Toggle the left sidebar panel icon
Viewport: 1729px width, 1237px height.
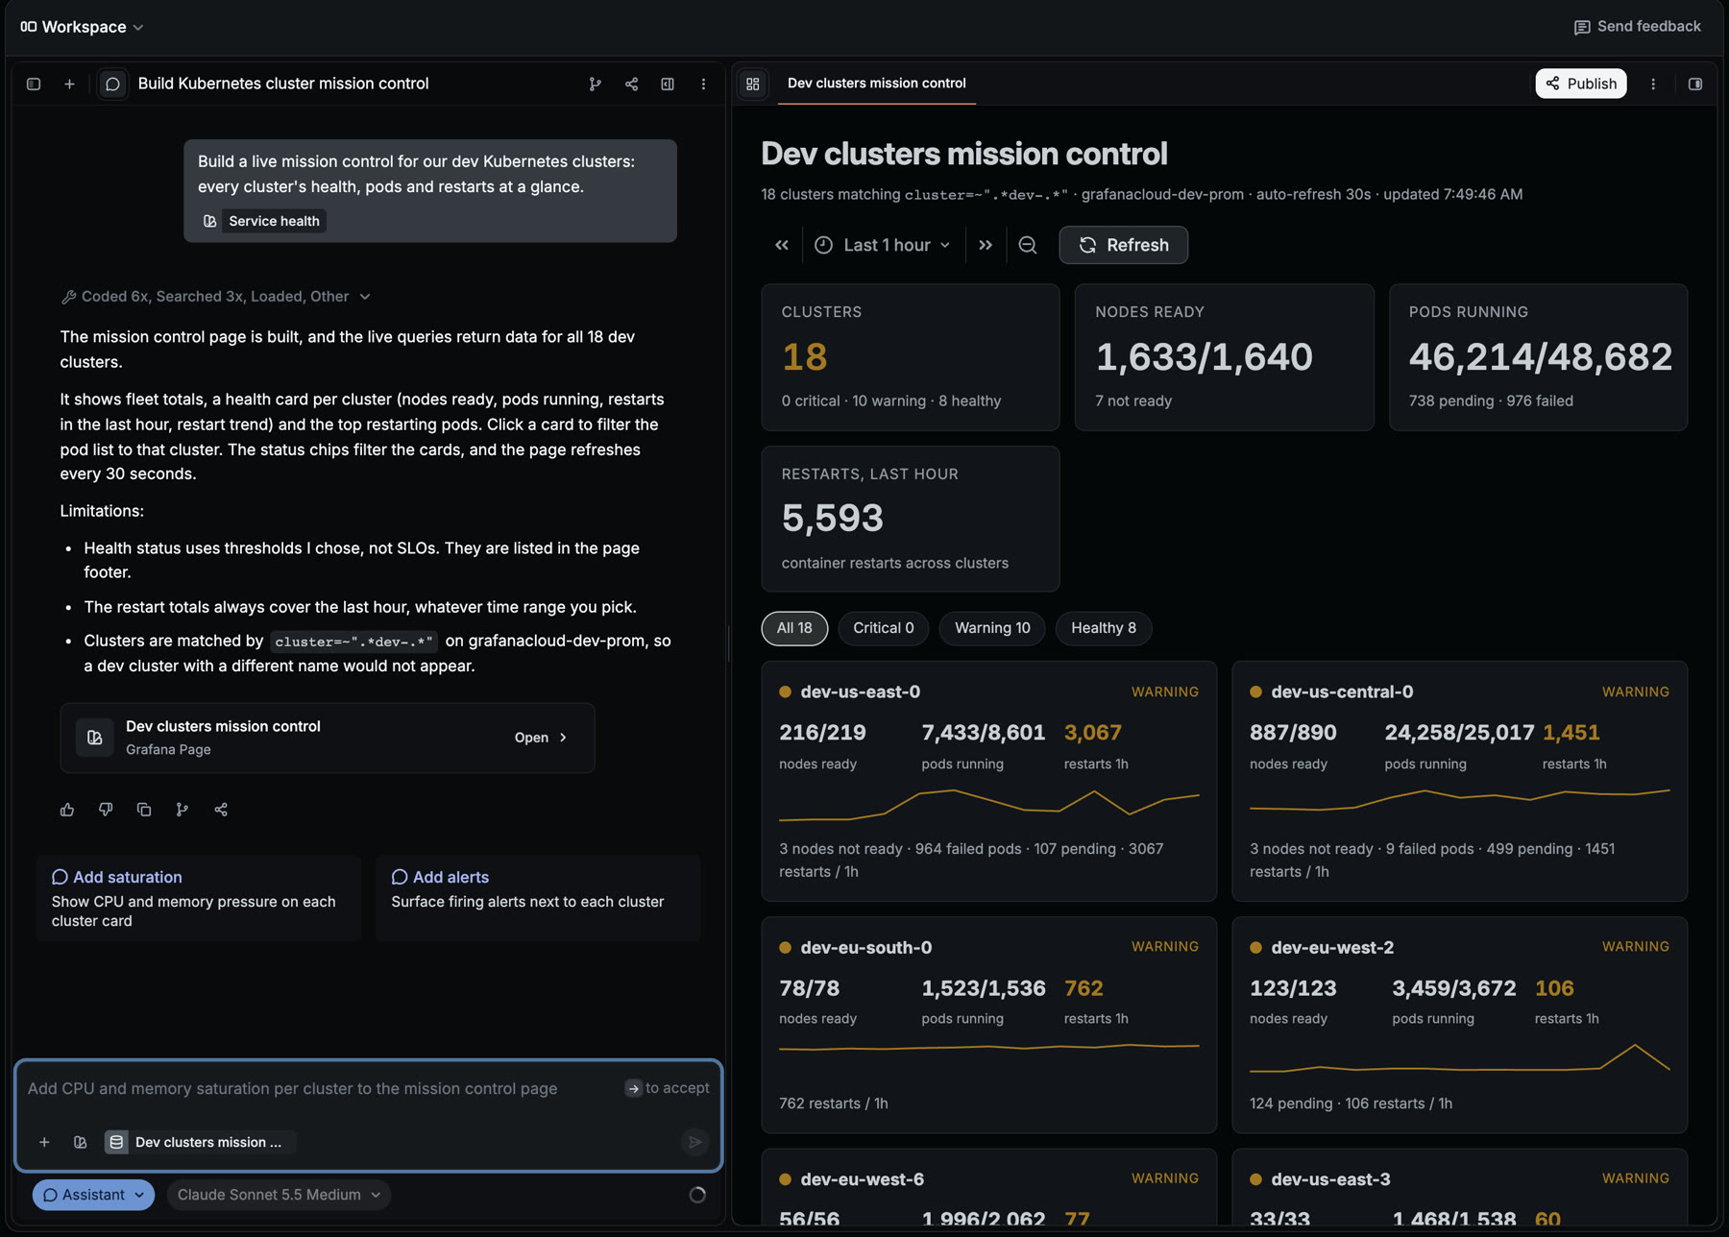click(x=34, y=84)
